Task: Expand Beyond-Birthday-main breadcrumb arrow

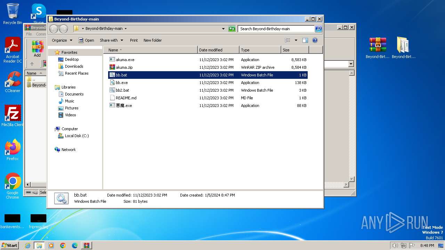Action: (126, 29)
